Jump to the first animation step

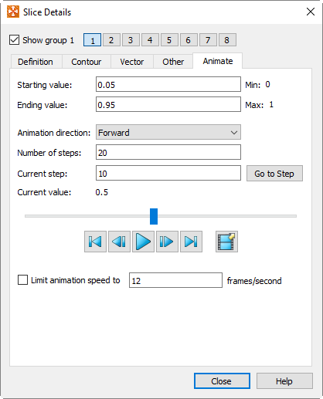(x=95, y=242)
